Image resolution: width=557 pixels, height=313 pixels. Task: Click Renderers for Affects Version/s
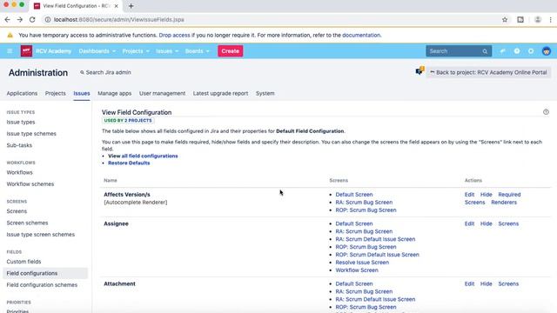click(x=504, y=203)
